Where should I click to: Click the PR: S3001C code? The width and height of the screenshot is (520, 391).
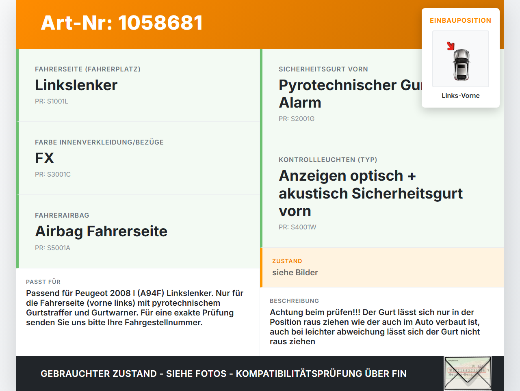pyautogui.click(x=53, y=174)
